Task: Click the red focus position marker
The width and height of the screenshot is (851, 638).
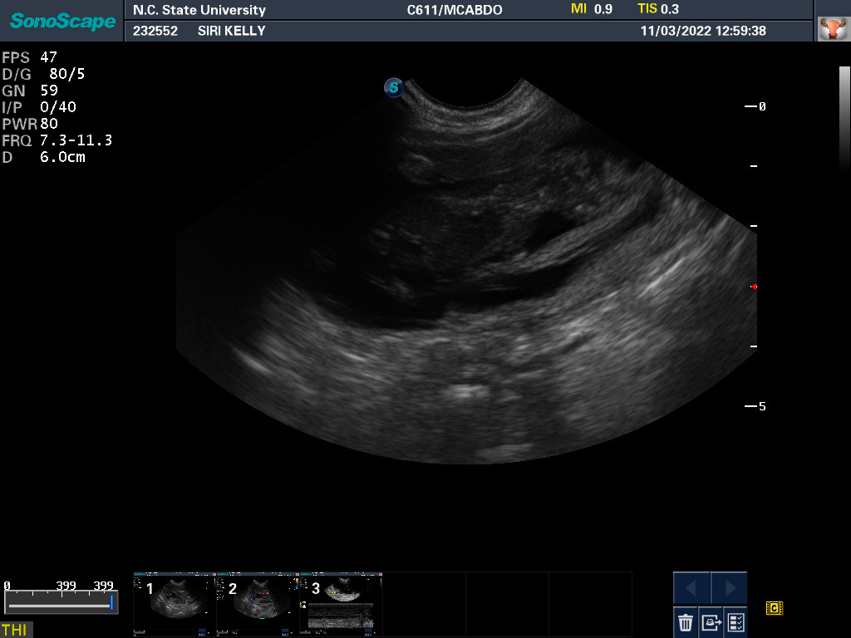Action: pyautogui.click(x=754, y=287)
